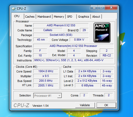Click the Cores count value
The image size is (133, 117).
(x=84, y=95)
